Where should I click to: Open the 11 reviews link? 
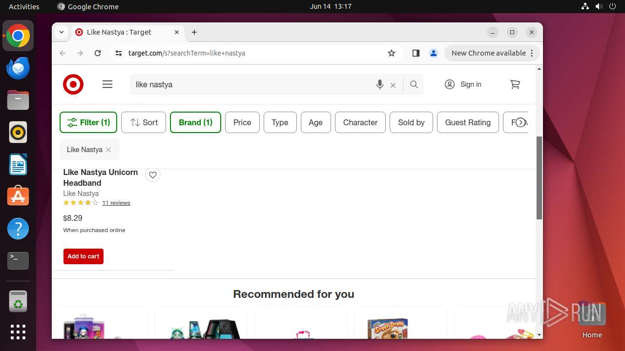[x=116, y=203]
